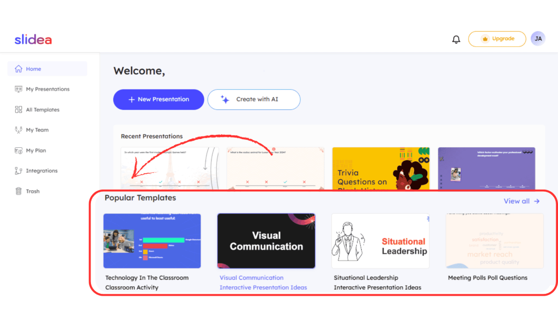This screenshot has height=313, width=558.
Task: Click the Home icon in sidebar
Action: tap(19, 69)
